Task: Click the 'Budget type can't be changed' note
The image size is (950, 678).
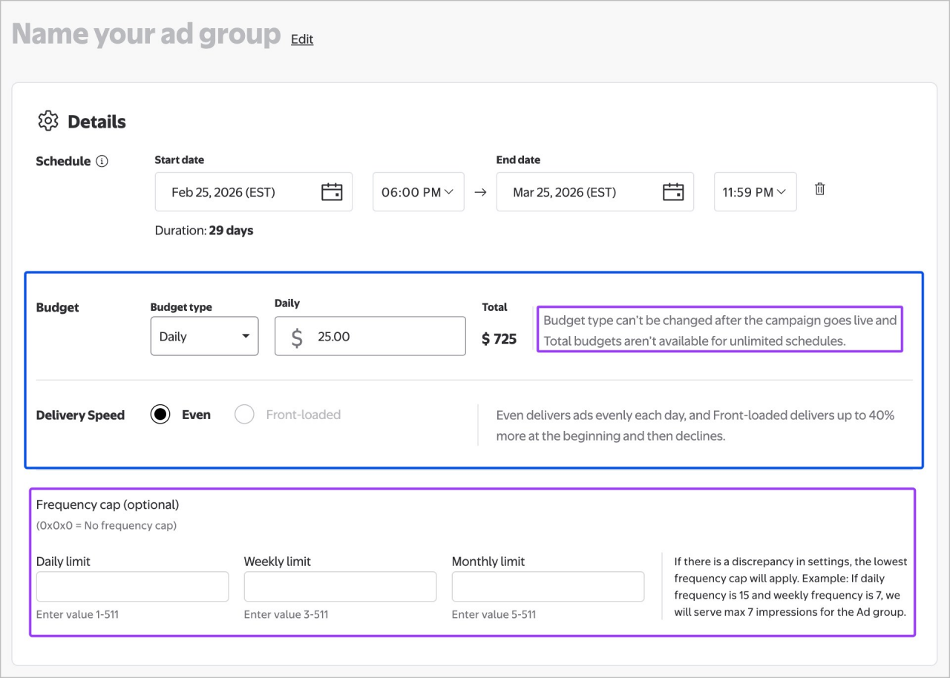Action: click(720, 331)
